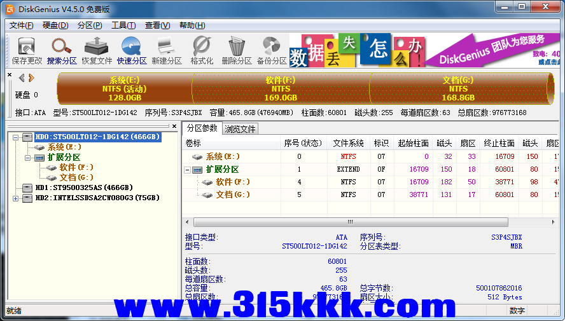Go to previous disk with left arrow
The width and height of the screenshot is (565, 321).
pyautogui.click(x=22, y=78)
